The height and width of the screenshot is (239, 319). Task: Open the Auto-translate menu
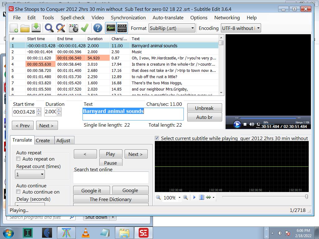(168, 18)
